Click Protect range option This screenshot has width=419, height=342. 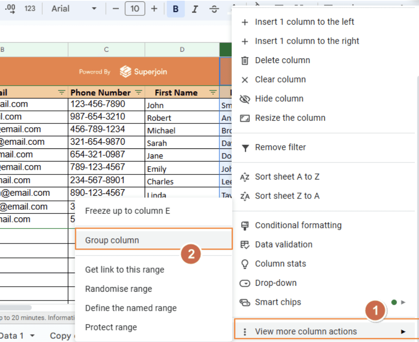pyautogui.click(x=111, y=327)
